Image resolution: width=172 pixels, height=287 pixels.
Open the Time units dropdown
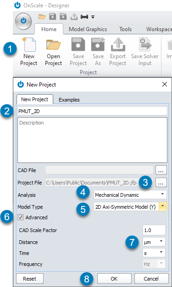(x=154, y=253)
